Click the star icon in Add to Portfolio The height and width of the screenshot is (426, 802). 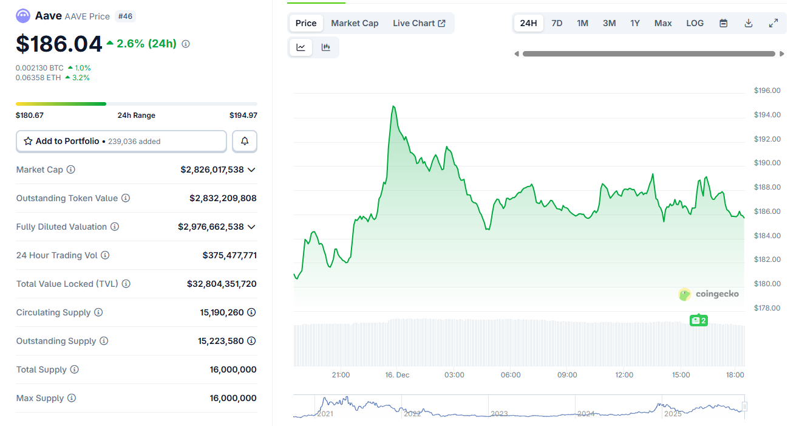pos(27,140)
